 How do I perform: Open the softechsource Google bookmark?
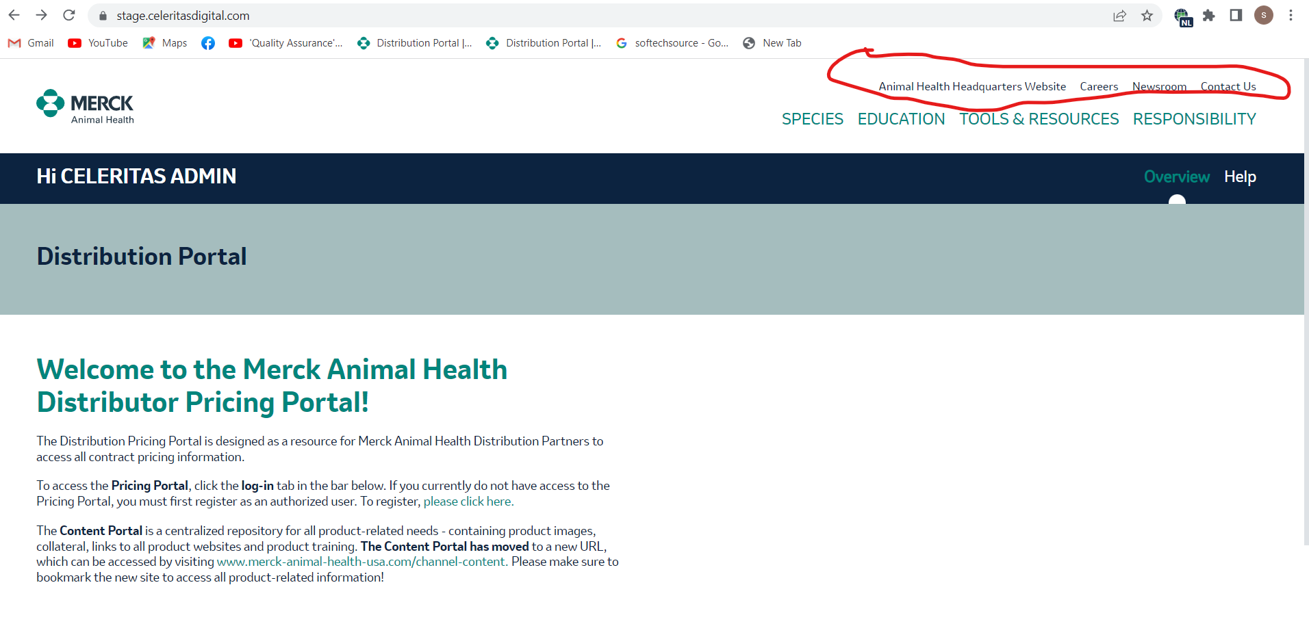coord(672,43)
